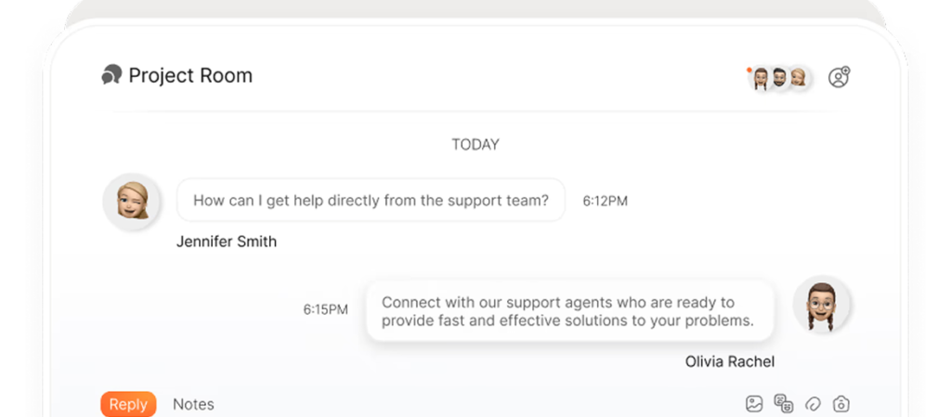Switch to the Notes tab

pyautogui.click(x=193, y=404)
